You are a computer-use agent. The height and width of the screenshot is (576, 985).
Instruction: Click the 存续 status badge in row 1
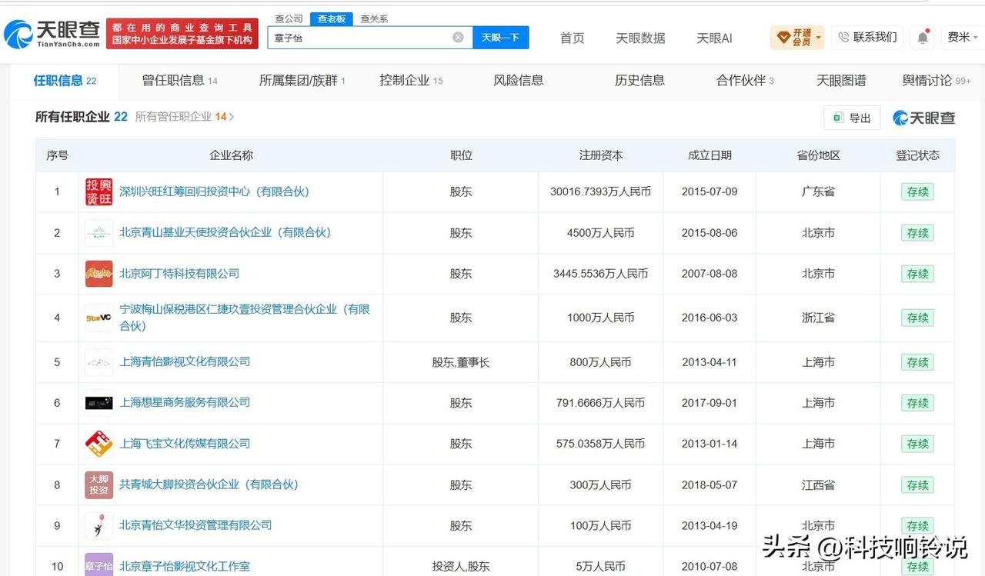click(917, 192)
